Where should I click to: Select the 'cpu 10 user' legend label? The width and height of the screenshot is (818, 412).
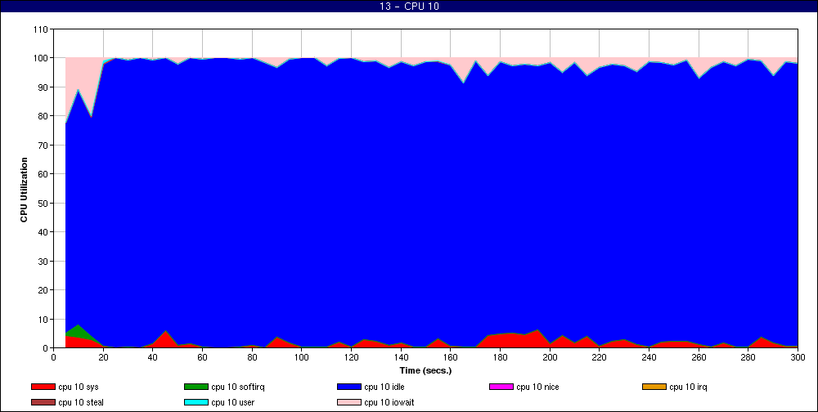[x=232, y=403]
